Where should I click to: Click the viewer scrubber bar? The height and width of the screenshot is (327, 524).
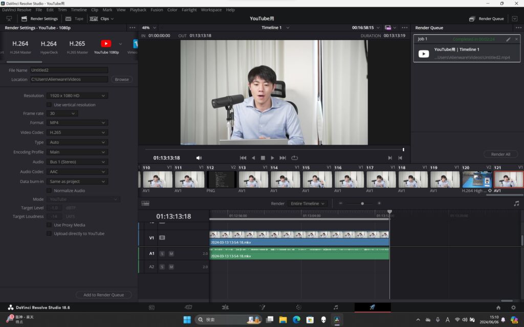tap(274, 150)
